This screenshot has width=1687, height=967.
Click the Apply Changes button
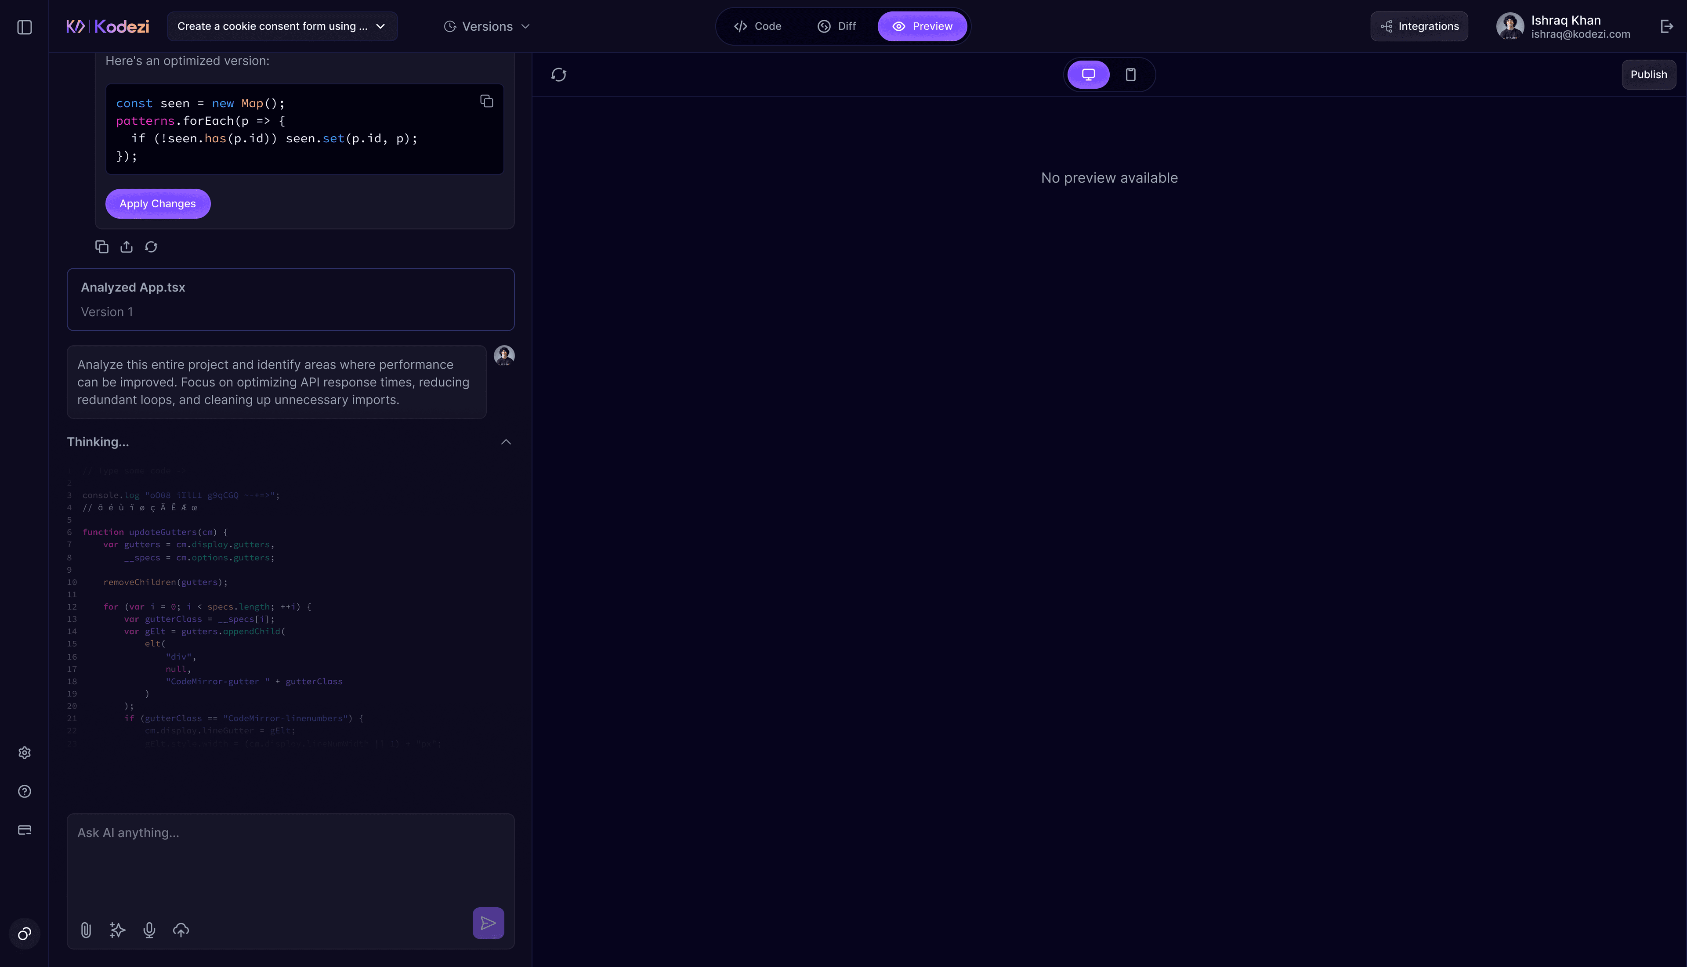[x=157, y=203]
